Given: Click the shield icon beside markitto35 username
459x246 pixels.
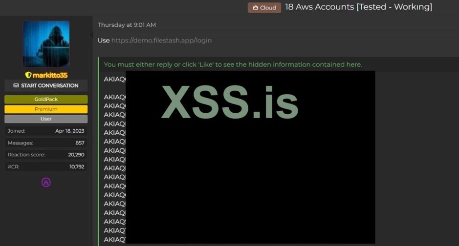Looking at the screenshot, I should [x=28, y=75].
